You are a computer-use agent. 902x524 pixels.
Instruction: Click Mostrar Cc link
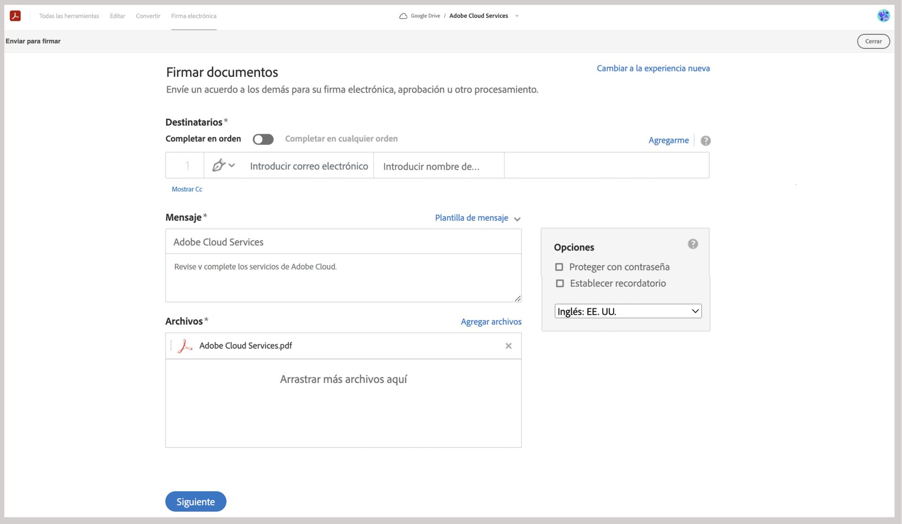coord(187,189)
